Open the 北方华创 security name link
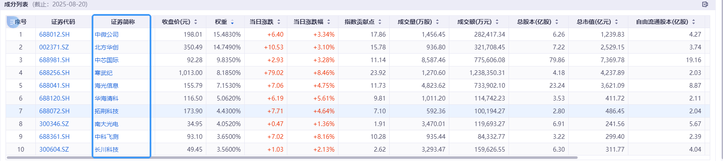 (107, 47)
